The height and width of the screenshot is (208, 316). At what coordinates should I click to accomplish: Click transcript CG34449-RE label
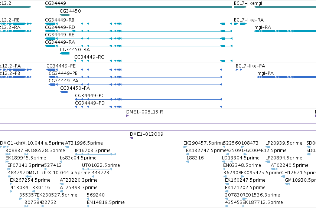[60, 35]
